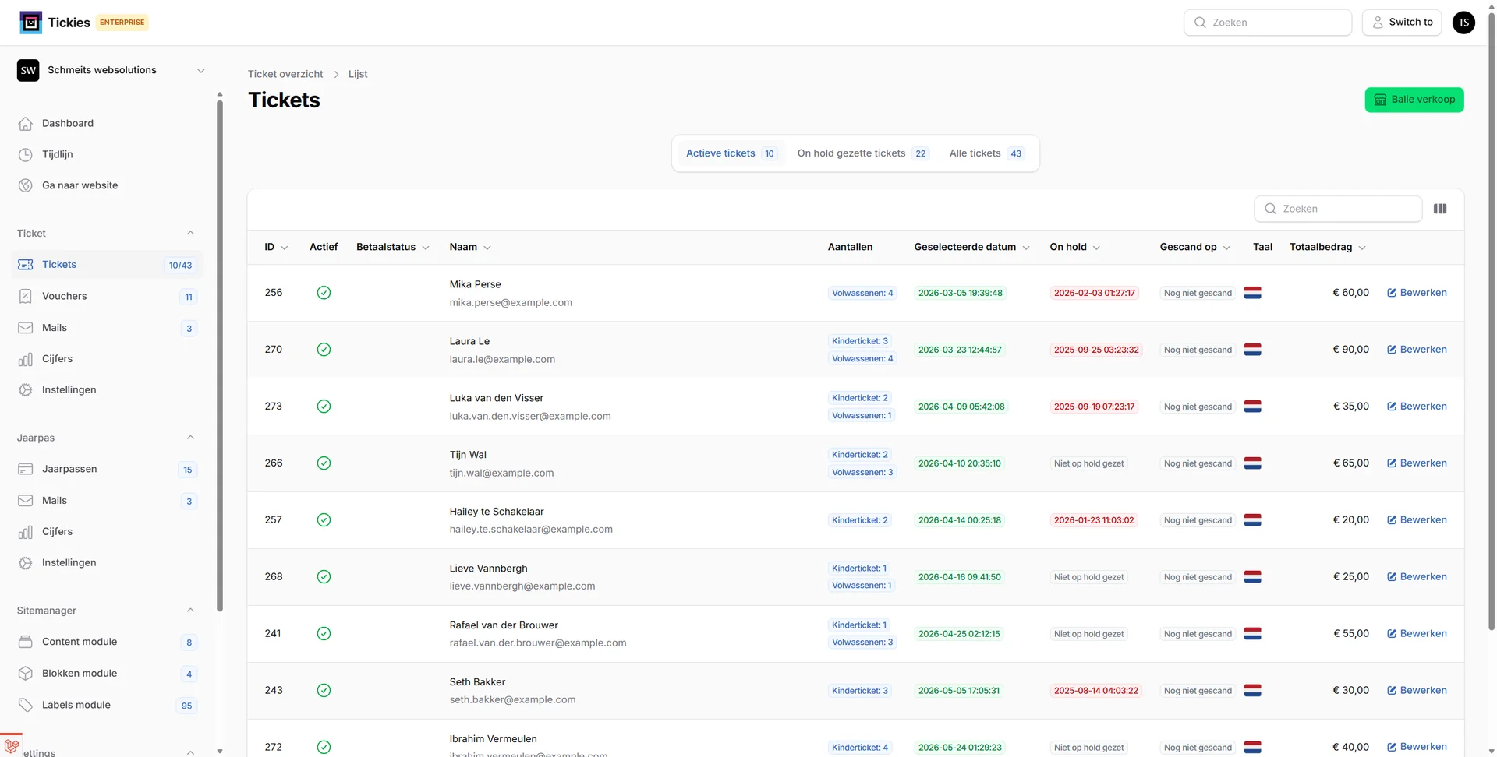Click the Ga naar website globe icon
Image resolution: width=1497 pixels, height=757 pixels.
pos(26,185)
